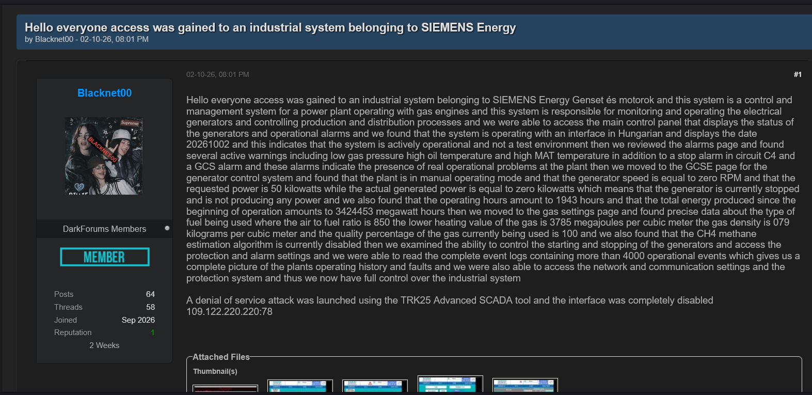
Task: Open the third attached file thumbnail
Action: pyautogui.click(x=375, y=386)
